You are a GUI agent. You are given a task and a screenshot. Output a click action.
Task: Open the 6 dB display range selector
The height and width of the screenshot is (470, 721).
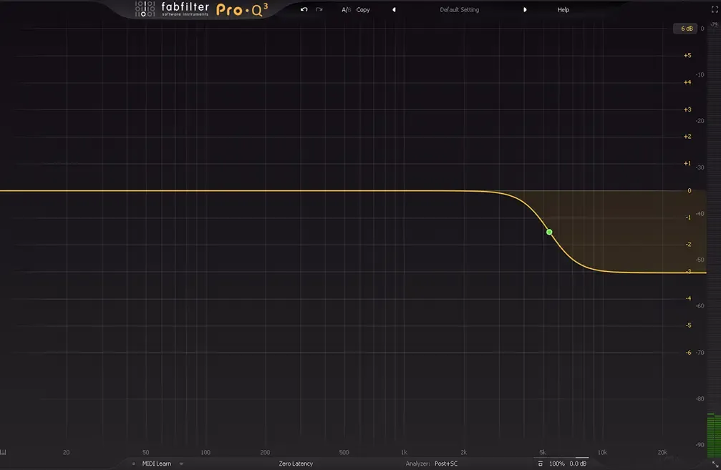pyautogui.click(x=686, y=29)
